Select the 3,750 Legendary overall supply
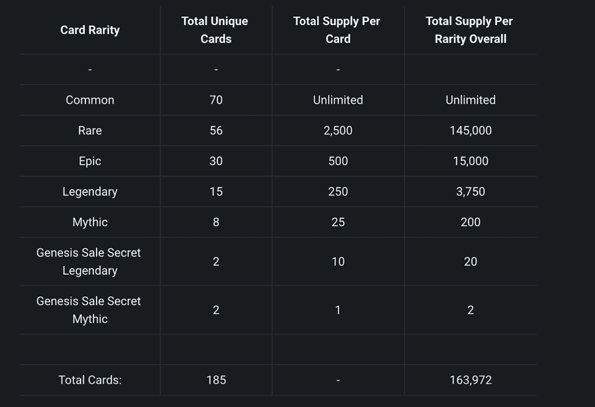Image resolution: width=595 pixels, height=407 pixels. tap(470, 192)
